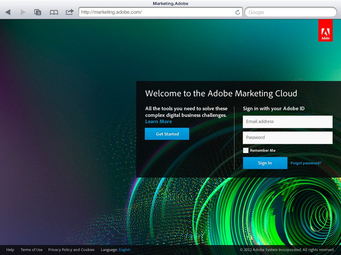Reload the page with the refresh icon

(x=238, y=12)
